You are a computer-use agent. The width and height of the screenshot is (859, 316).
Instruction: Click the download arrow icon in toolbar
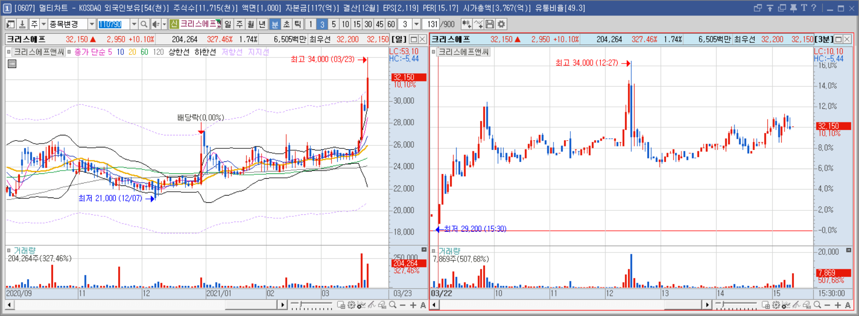(x=22, y=24)
